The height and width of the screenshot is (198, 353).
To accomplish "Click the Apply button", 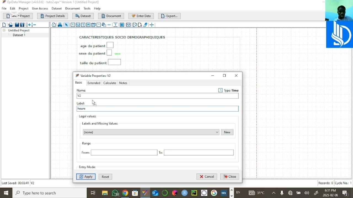I will tap(86, 177).
